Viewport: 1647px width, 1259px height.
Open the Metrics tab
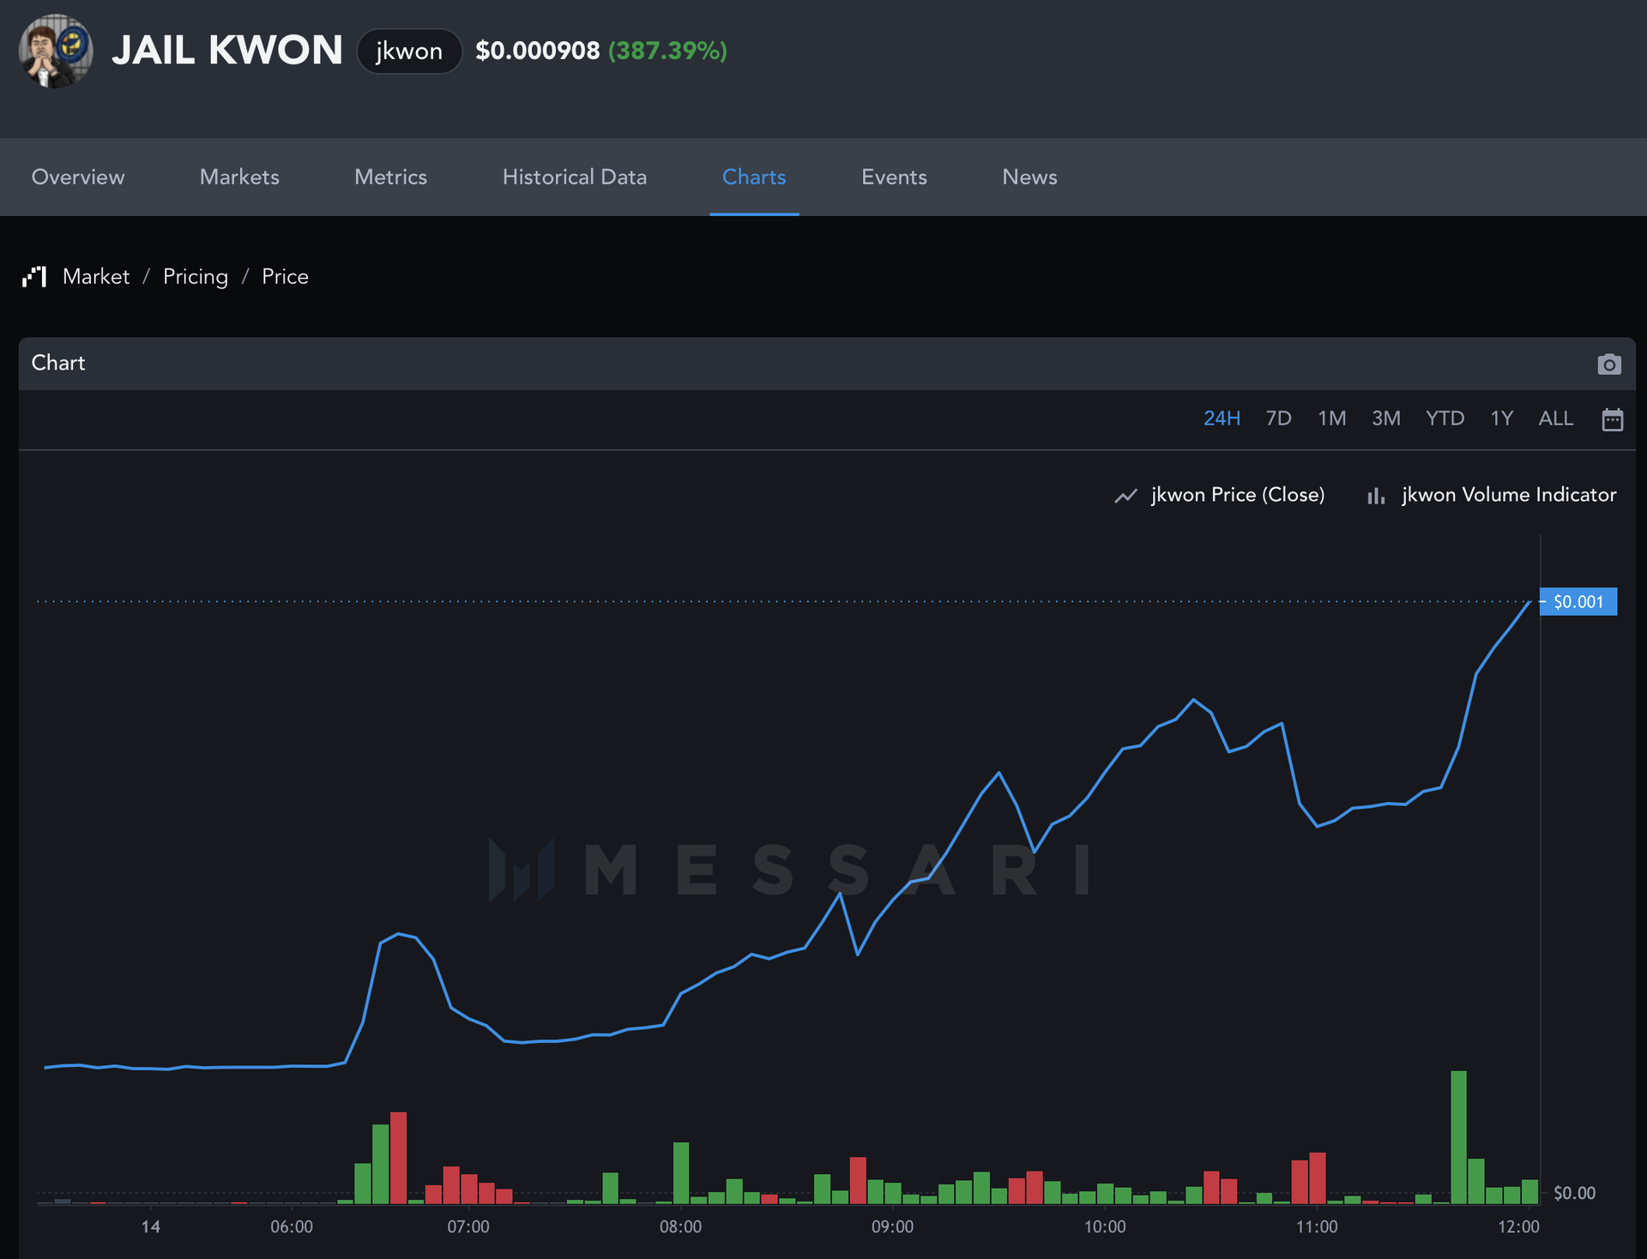[x=390, y=177]
